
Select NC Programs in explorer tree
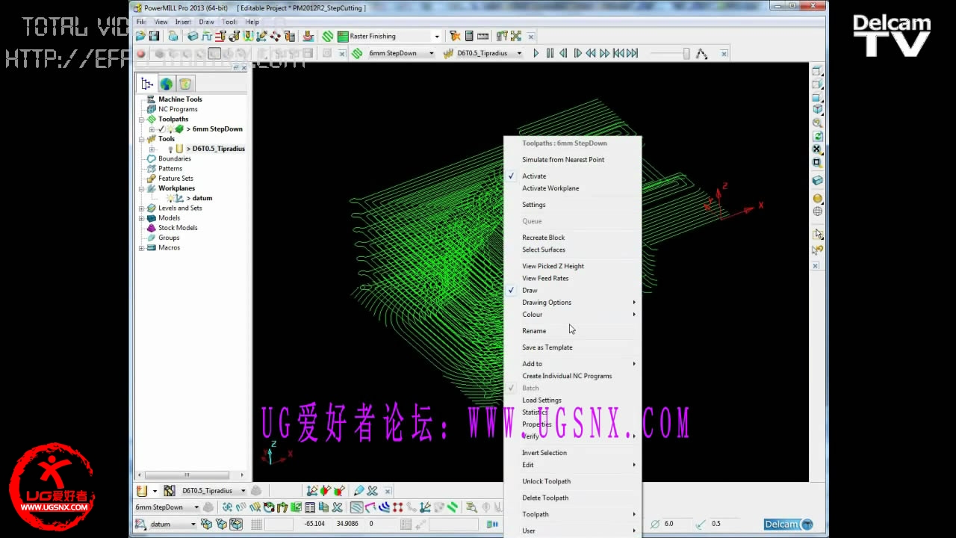178,109
